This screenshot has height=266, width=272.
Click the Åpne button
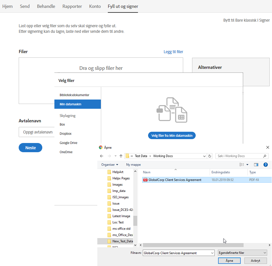pyautogui.click(x=229, y=261)
